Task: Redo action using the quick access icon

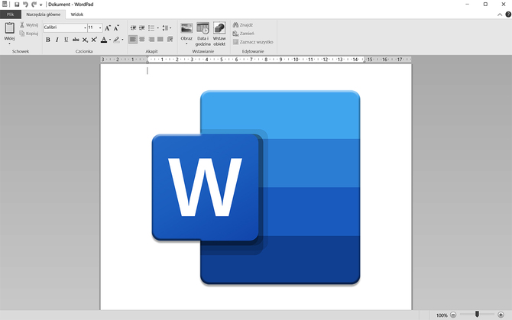Action: click(34, 5)
